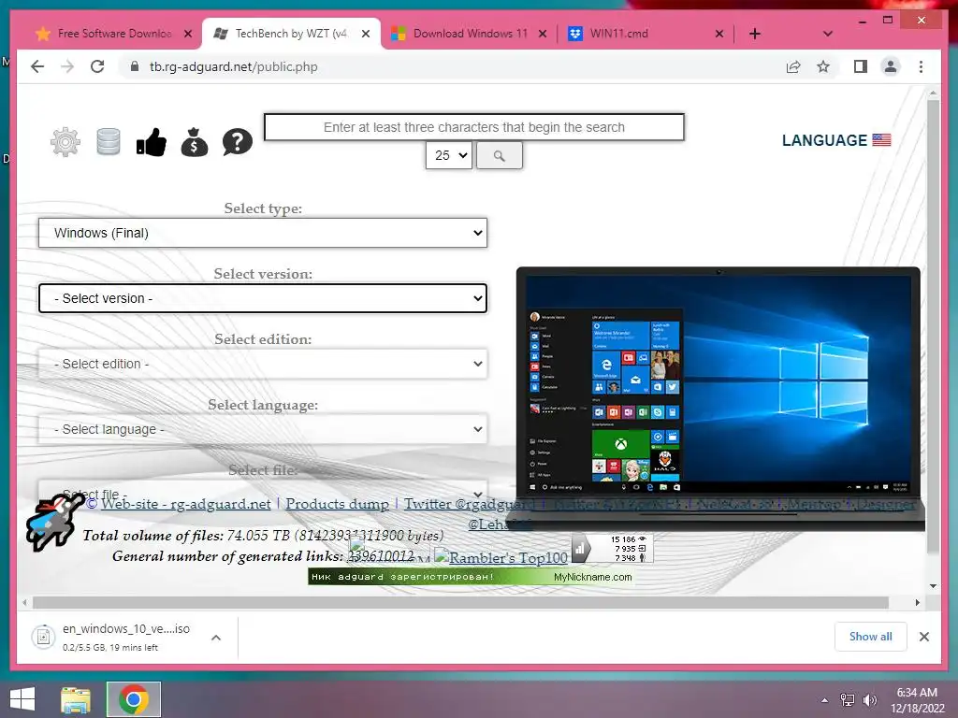The width and height of the screenshot is (958, 718).
Task: Go back with the browser back arrow
Action: click(x=37, y=66)
